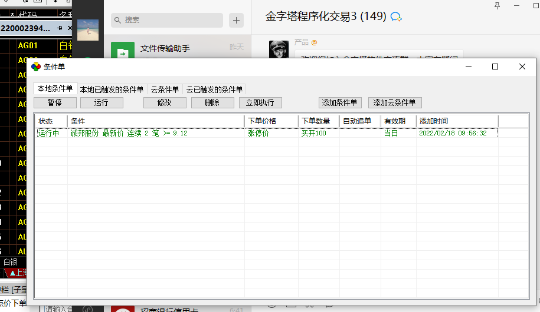Viewport: 540px width, 312px height.
Task: Open the 云已触发的条件单 tab
Action: click(x=214, y=89)
